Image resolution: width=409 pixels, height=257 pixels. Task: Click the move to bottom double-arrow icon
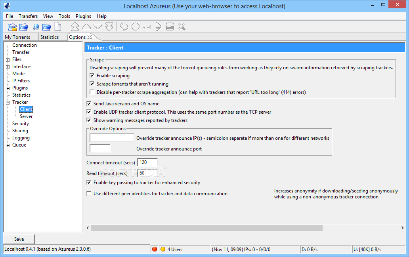click(109, 27)
